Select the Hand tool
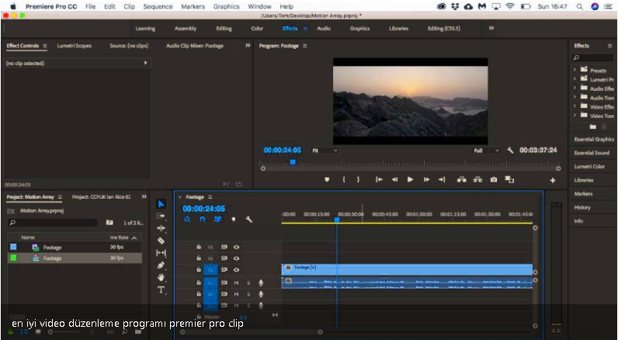This screenshot has width=618, height=340. pyautogui.click(x=161, y=277)
